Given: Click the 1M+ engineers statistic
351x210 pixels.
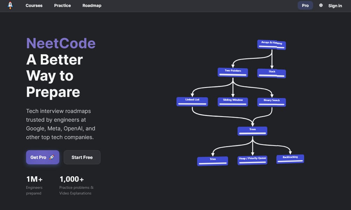Looking at the screenshot, I should point(34,179).
